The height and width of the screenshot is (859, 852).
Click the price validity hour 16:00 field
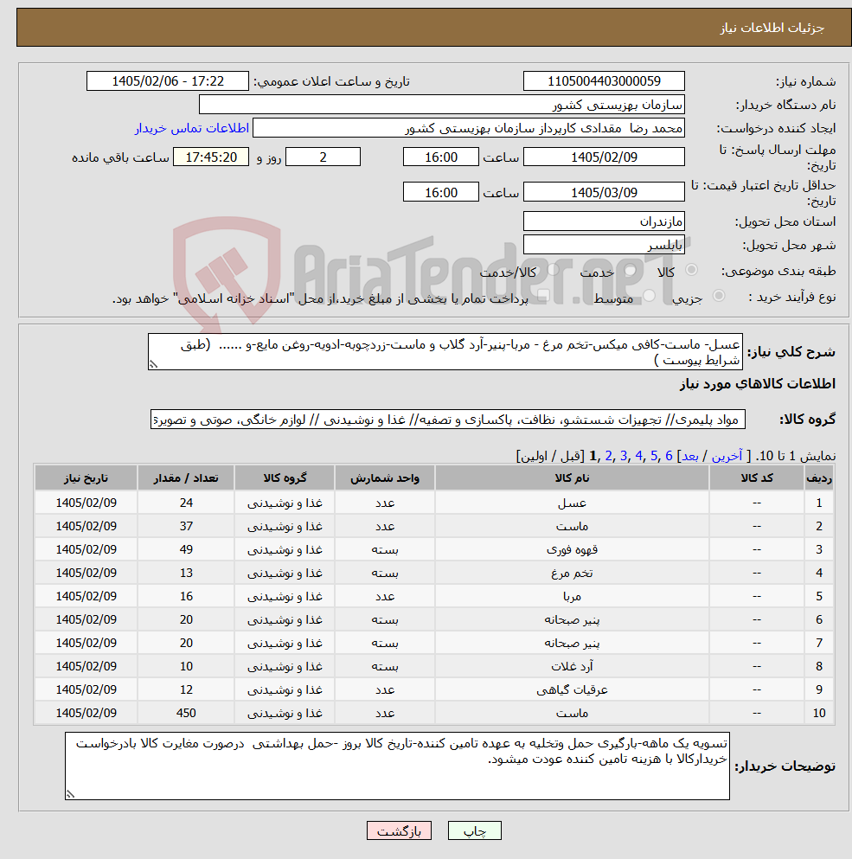[440, 192]
